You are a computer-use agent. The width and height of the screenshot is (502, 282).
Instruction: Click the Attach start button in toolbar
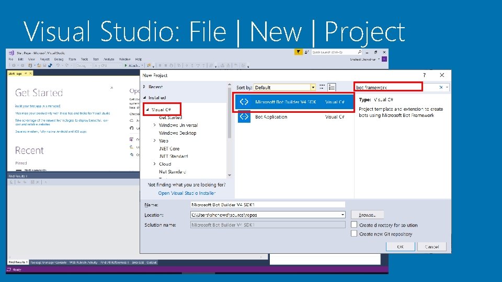tap(133, 65)
